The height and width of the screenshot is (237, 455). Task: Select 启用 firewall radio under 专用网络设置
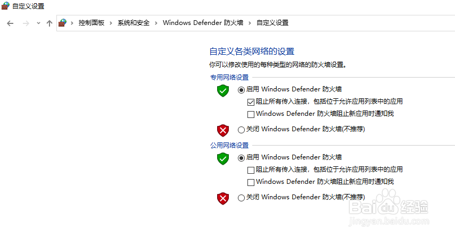click(x=241, y=90)
